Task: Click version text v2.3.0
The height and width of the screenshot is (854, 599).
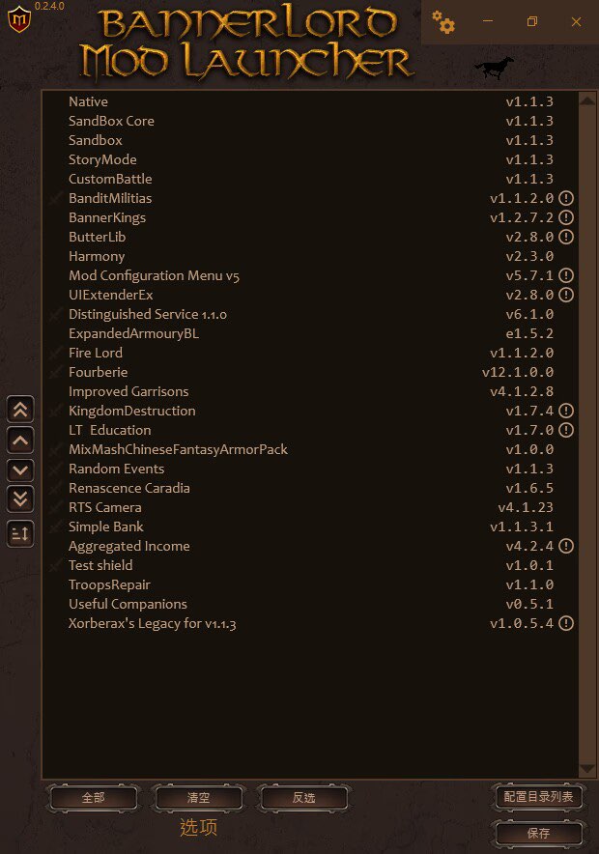Action: (529, 257)
